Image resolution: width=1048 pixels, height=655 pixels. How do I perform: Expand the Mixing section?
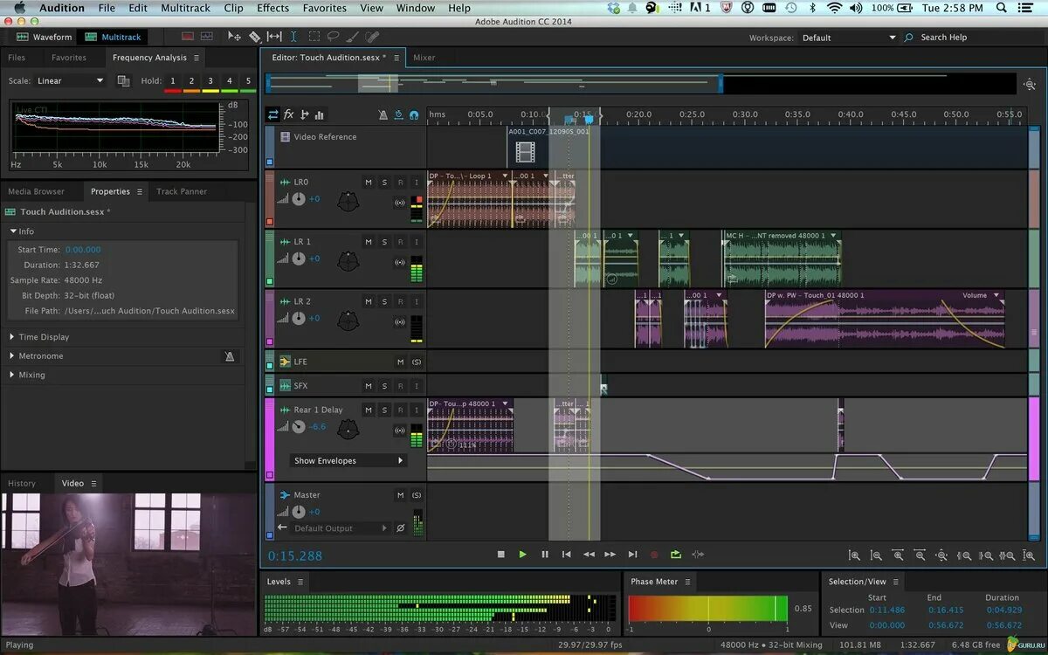pos(12,375)
